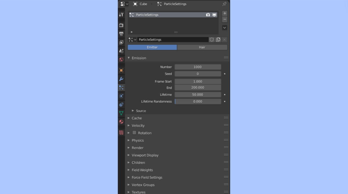348x194 pixels.
Task: Click the Lifetime Randomness slider
Action: [198, 101]
